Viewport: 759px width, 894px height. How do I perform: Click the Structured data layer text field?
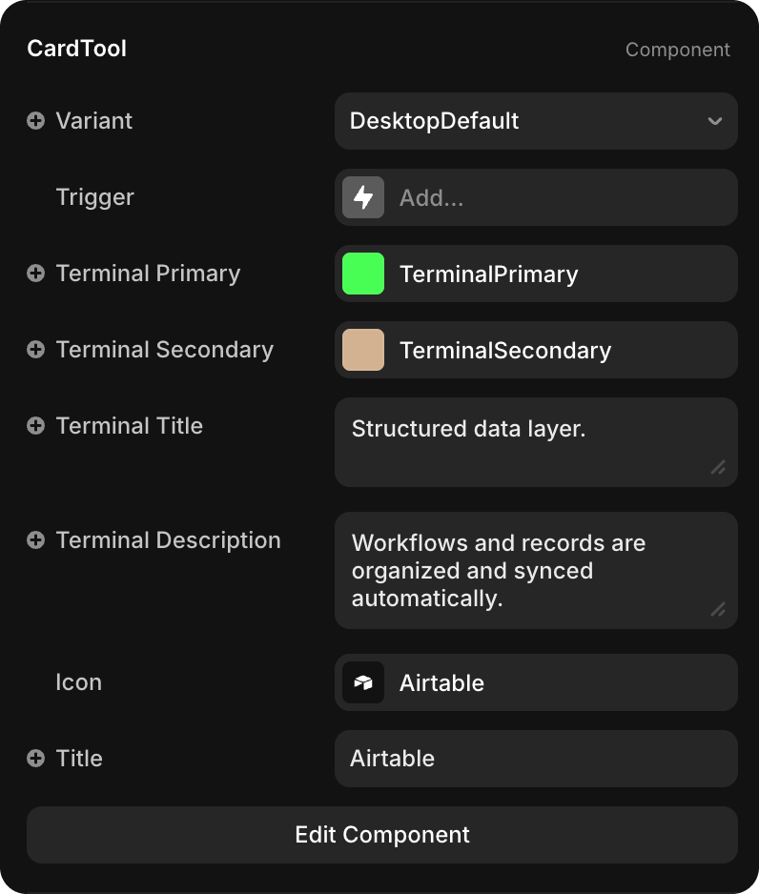click(536, 442)
